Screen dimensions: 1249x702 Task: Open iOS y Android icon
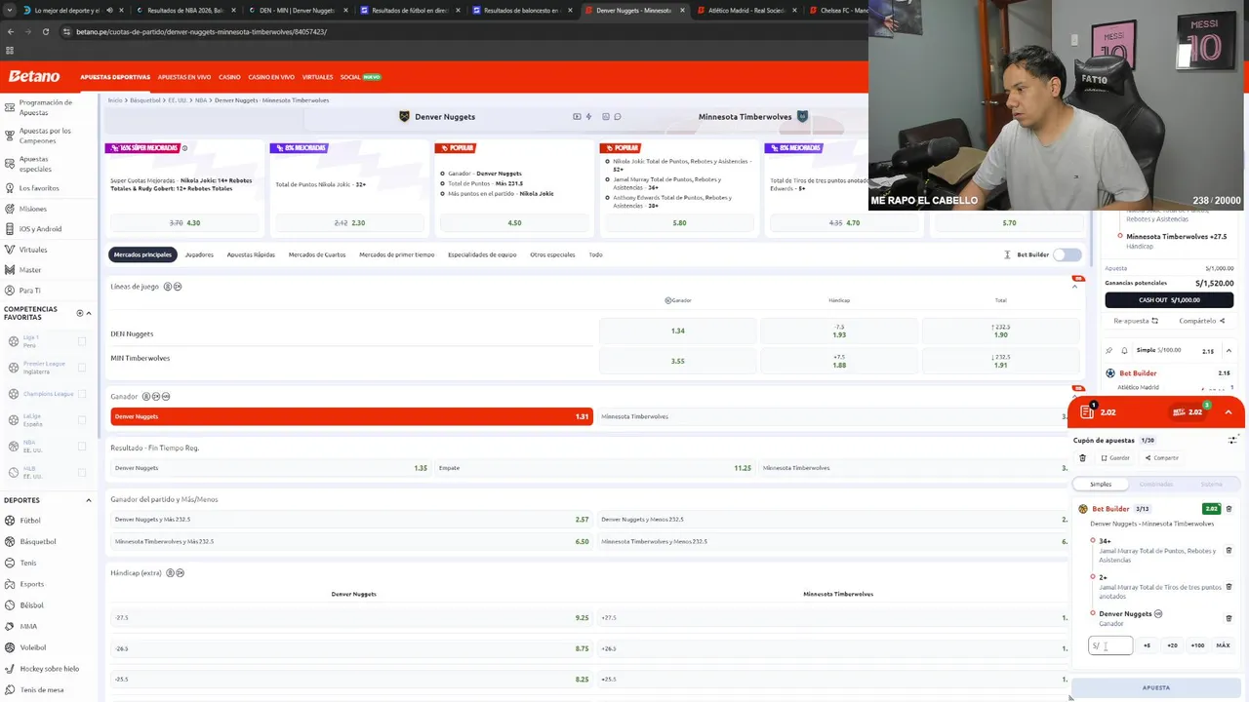pos(10,229)
